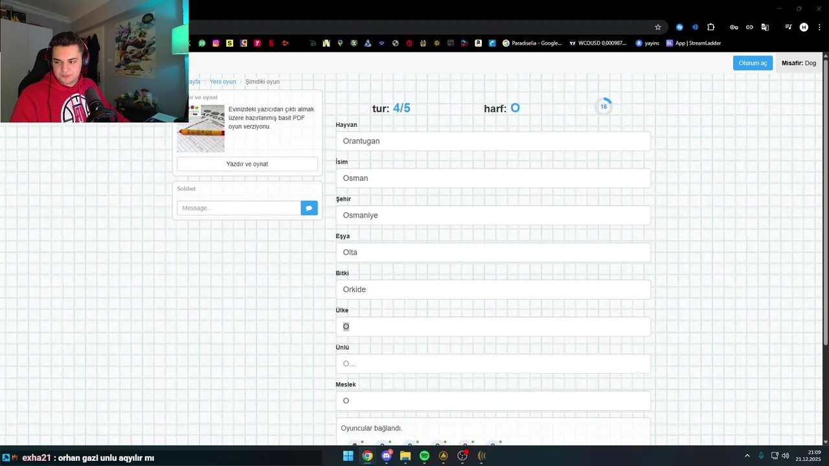829x466 pixels.
Task: Open the Windows Start menu
Action: (348, 456)
